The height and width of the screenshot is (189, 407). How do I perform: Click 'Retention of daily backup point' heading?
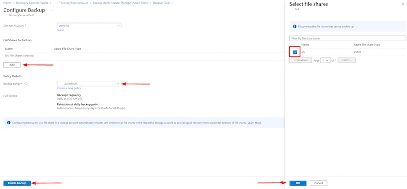(78, 104)
